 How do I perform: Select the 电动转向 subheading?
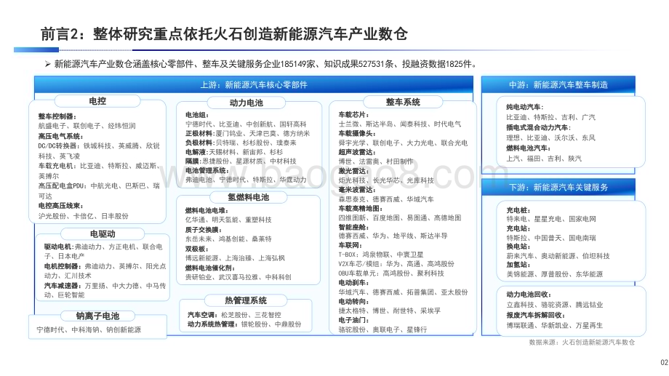point(353,301)
